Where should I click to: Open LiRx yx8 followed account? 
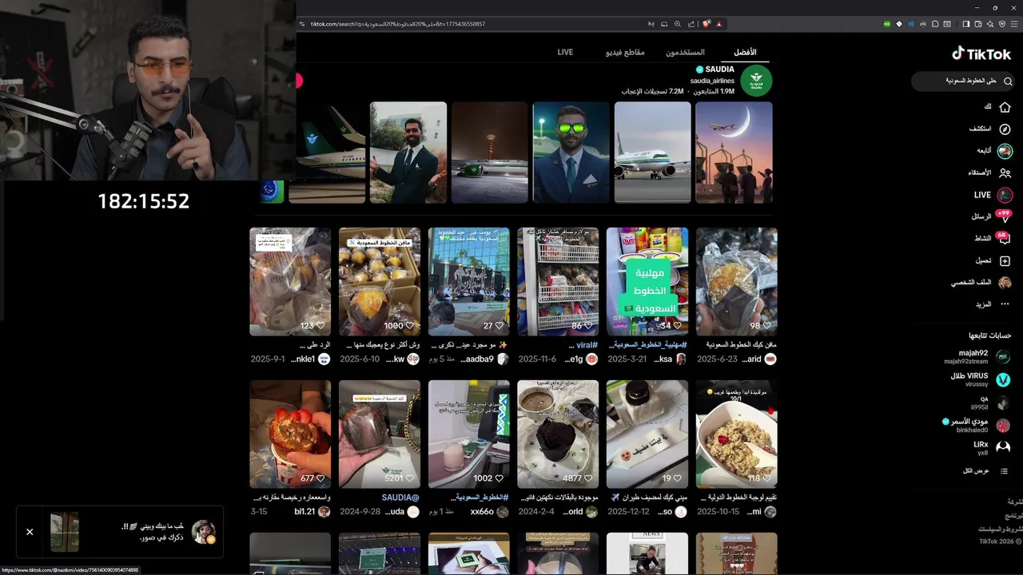[991, 448]
